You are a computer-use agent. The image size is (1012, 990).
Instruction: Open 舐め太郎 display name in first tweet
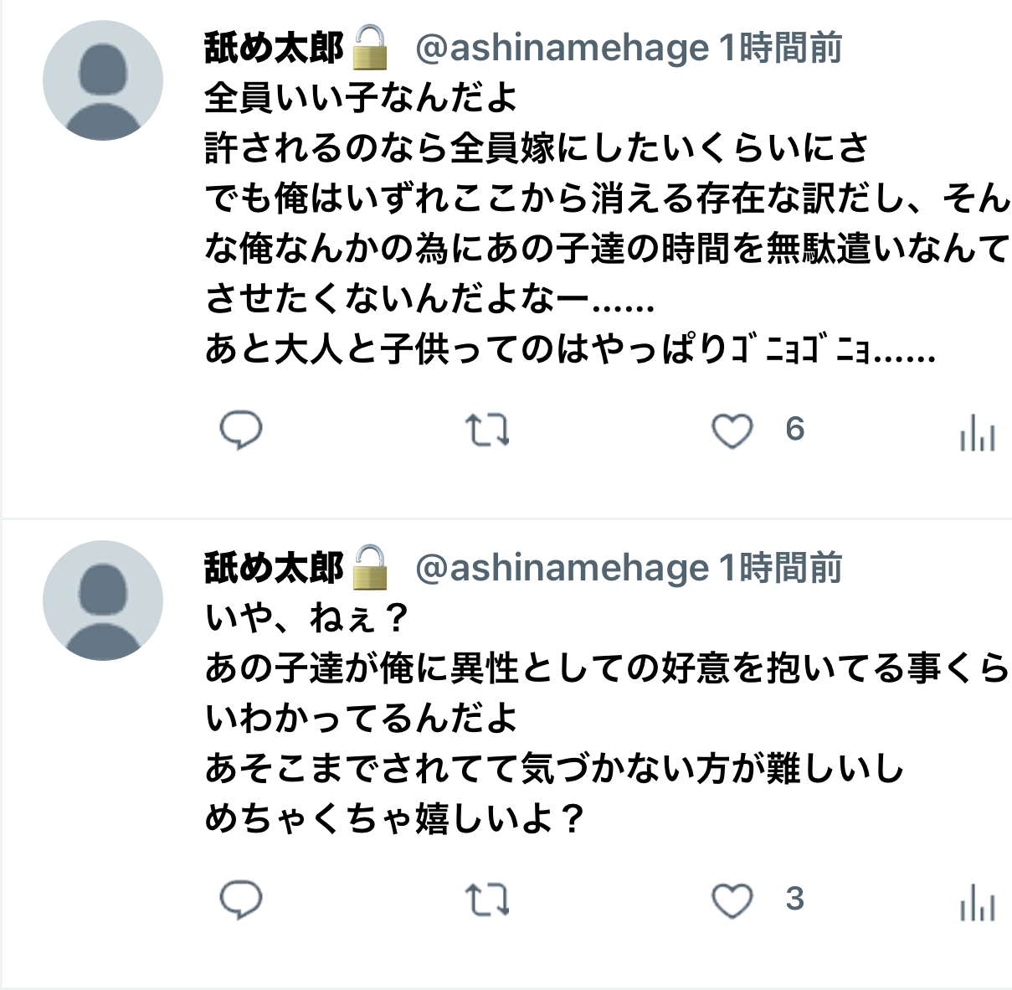coord(274,49)
